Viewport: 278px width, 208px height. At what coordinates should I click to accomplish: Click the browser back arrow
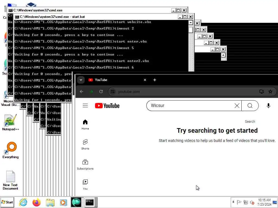pyautogui.click(x=81, y=92)
